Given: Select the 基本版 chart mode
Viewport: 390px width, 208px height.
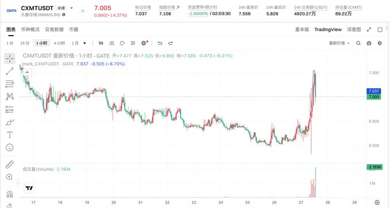Looking at the screenshot, I should click(302, 30).
